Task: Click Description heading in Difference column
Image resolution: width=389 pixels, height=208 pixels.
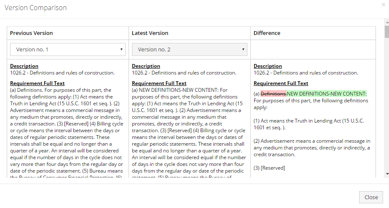Action: pos(268,66)
